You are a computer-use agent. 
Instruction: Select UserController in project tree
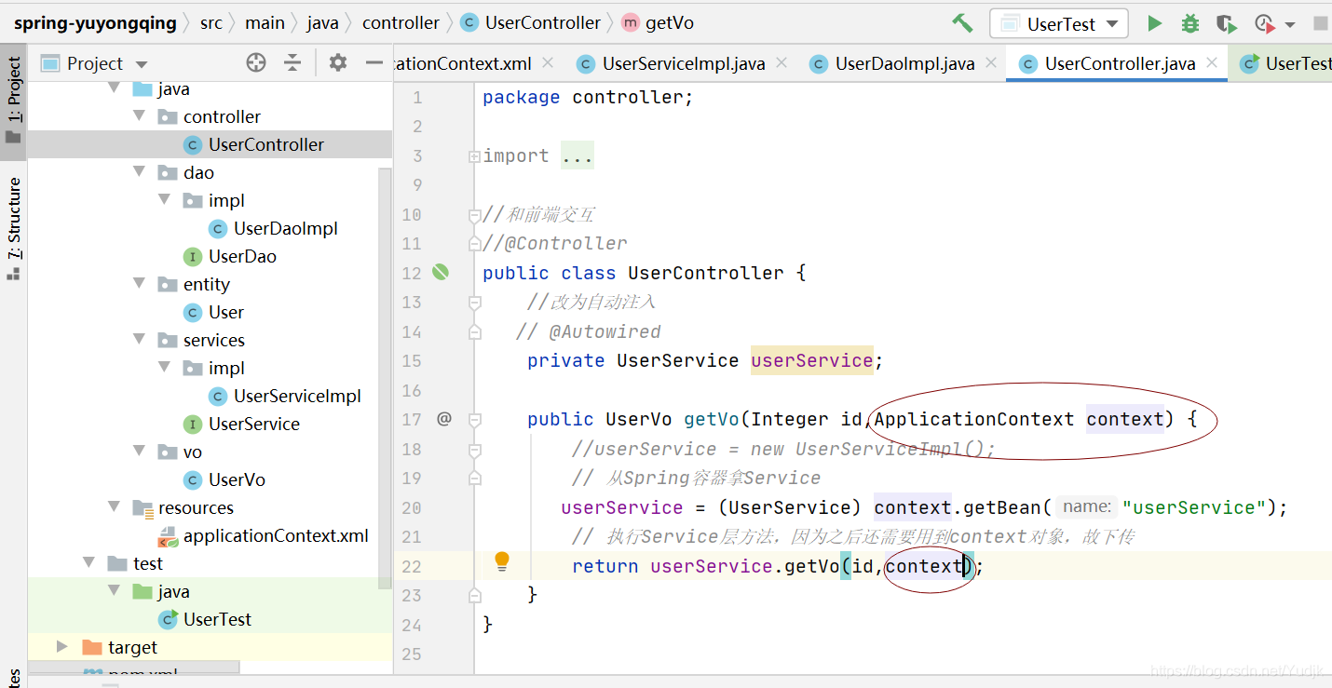[265, 144]
